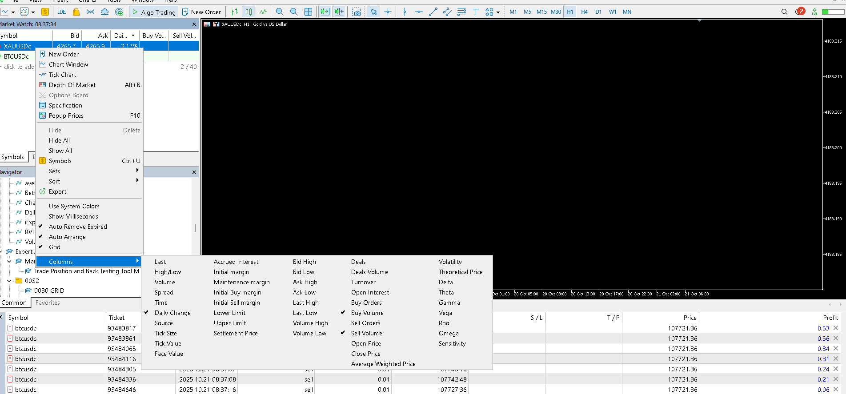Zoom in on the chart
Image resolution: width=846 pixels, height=394 pixels.
tap(280, 12)
